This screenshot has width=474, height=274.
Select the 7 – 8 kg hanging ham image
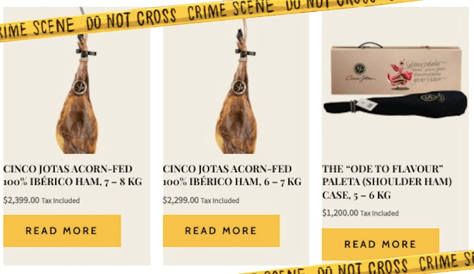coord(78,91)
